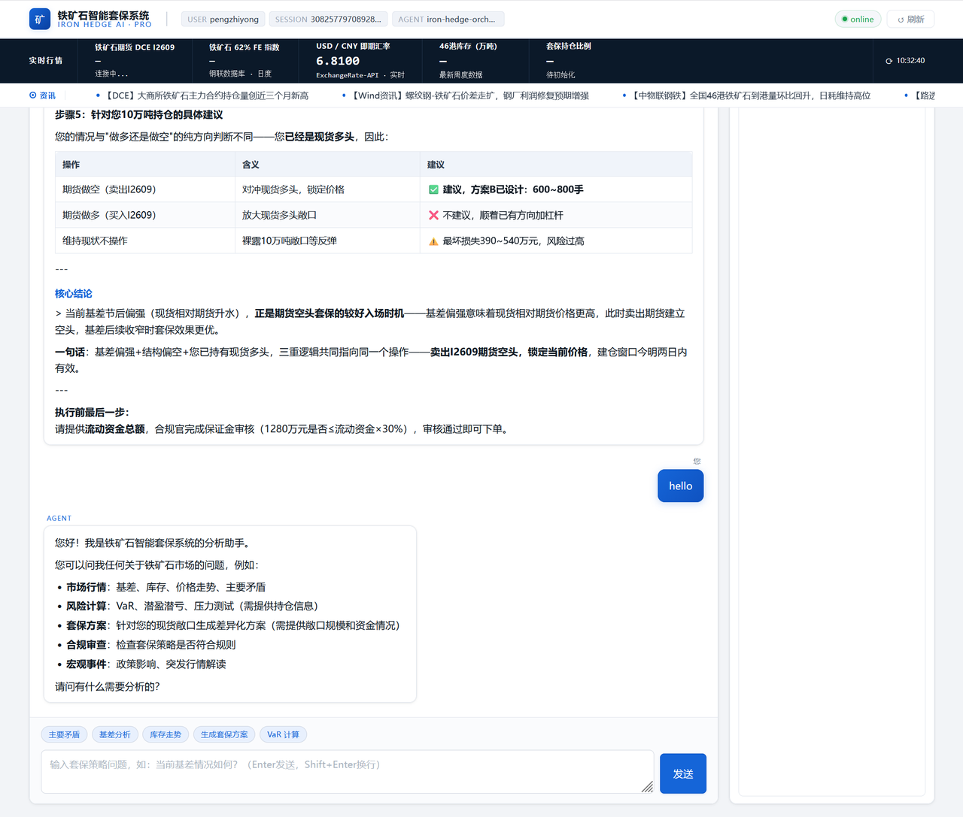Select the 库存走势 quick prompt chip

click(x=166, y=734)
